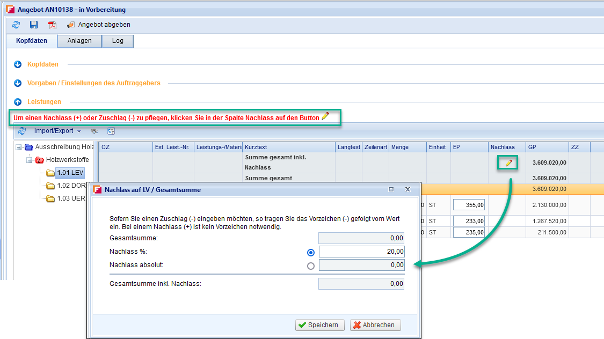
Task: Collapse the Holzwerkstoffe tree node
Action: point(30,160)
